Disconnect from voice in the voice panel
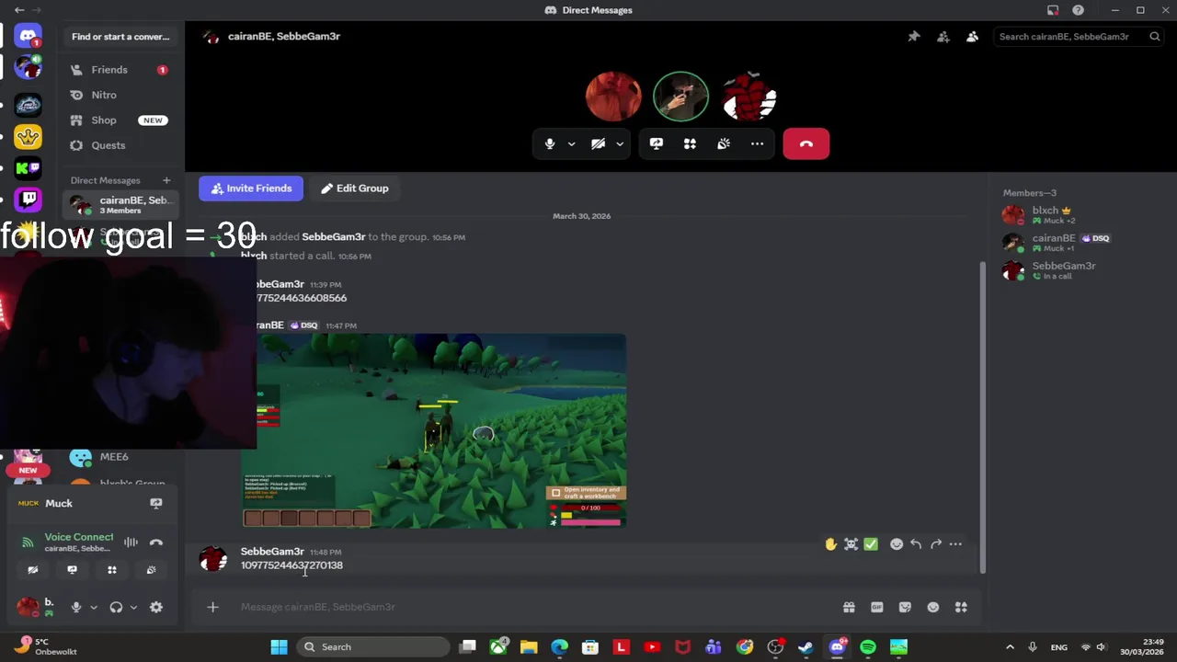The image size is (1177, 662). (156, 542)
